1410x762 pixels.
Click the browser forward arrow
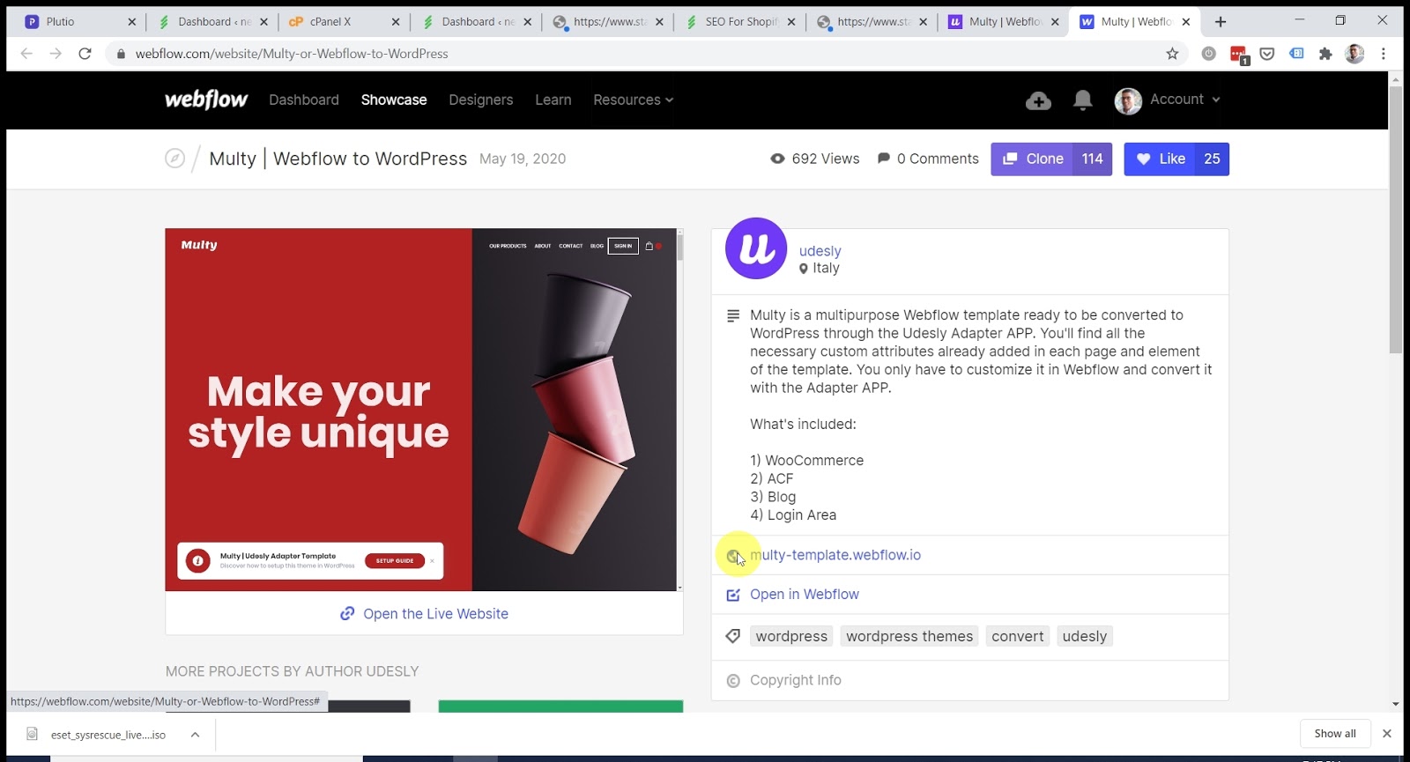(56, 54)
